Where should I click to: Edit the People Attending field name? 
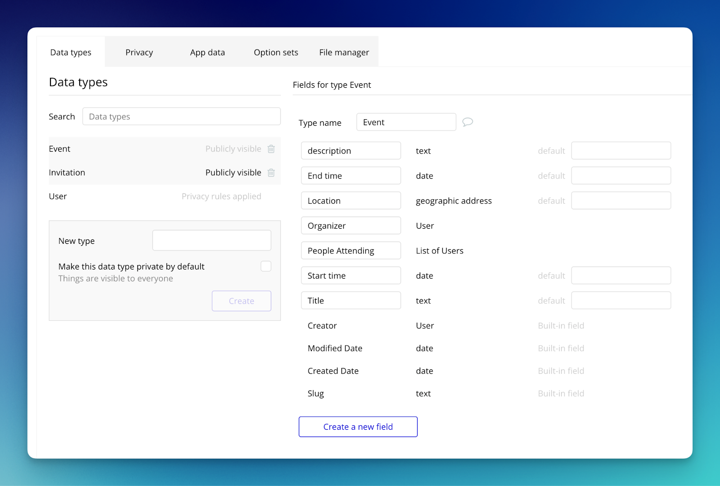(x=351, y=251)
